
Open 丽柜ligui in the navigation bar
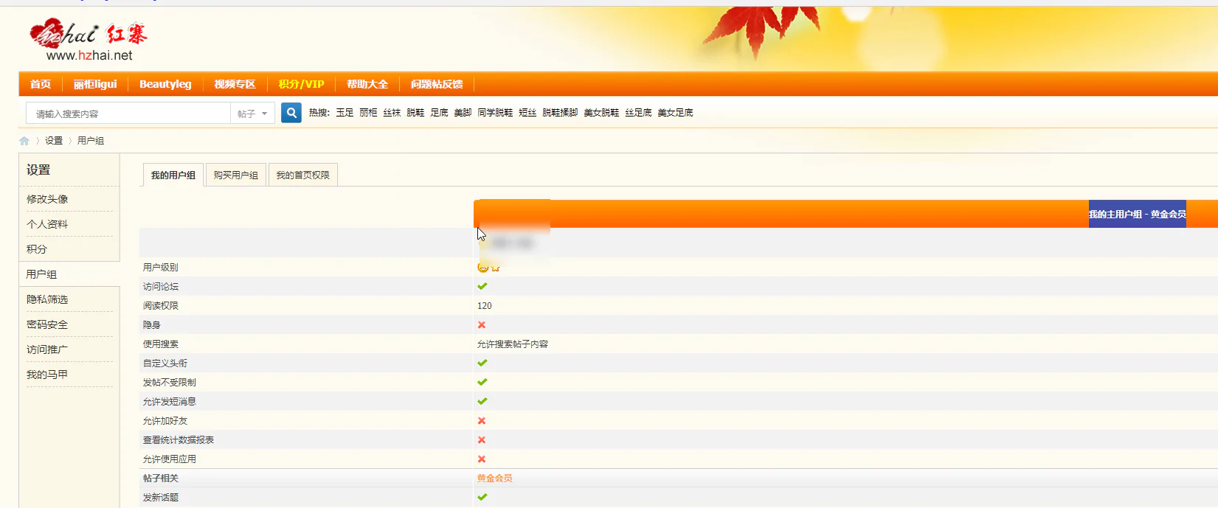click(95, 84)
